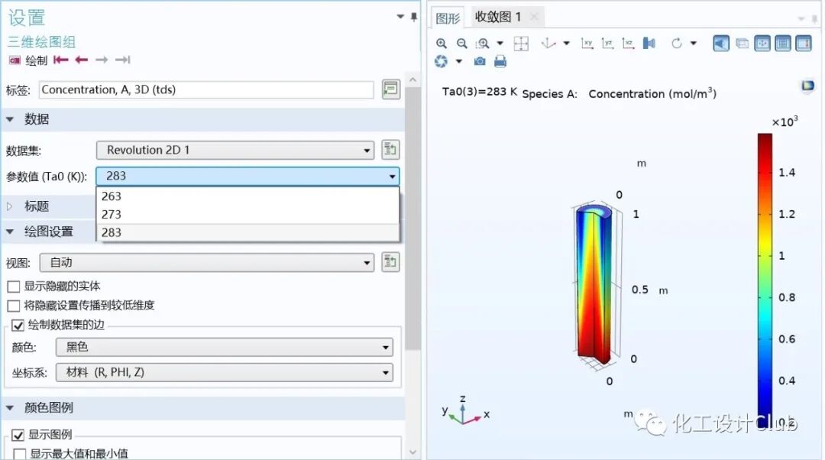Viewport: 825px width, 460px height.
Task: Collapse the 数据 section
Action: click(10, 119)
